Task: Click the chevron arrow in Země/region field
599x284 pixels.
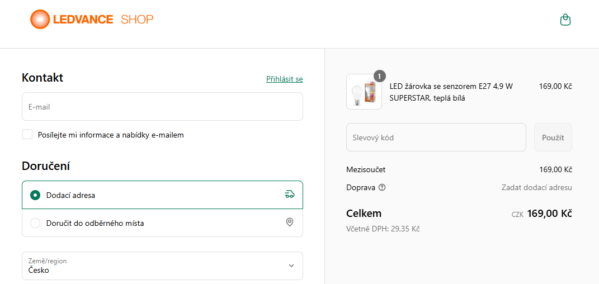Action: click(291, 266)
